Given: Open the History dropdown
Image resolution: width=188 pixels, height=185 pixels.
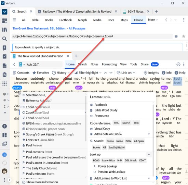Looking at the screenshot, I should [61, 73].
